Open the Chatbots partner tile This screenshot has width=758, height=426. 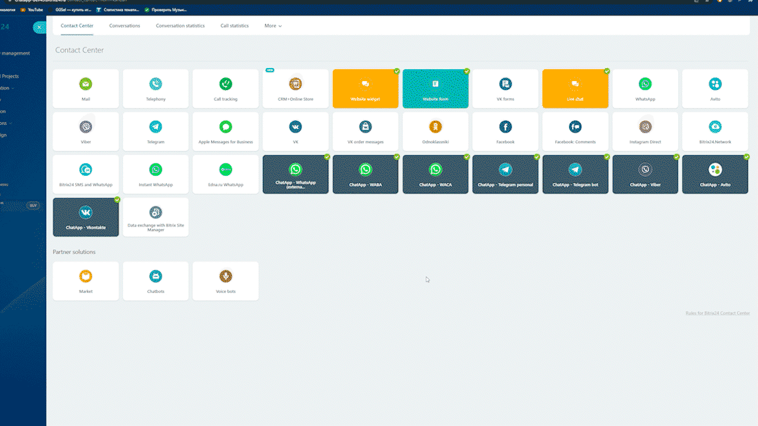(156, 281)
